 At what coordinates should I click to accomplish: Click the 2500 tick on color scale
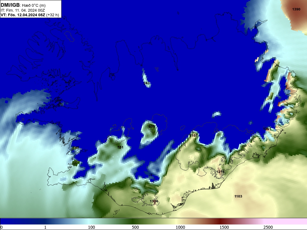(x=268, y=227)
